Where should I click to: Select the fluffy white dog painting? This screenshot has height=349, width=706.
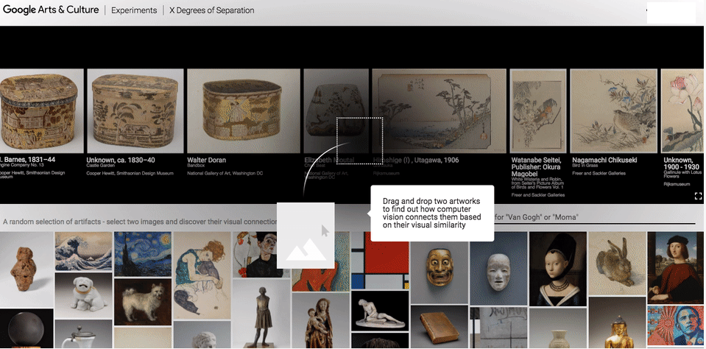(143, 302)
